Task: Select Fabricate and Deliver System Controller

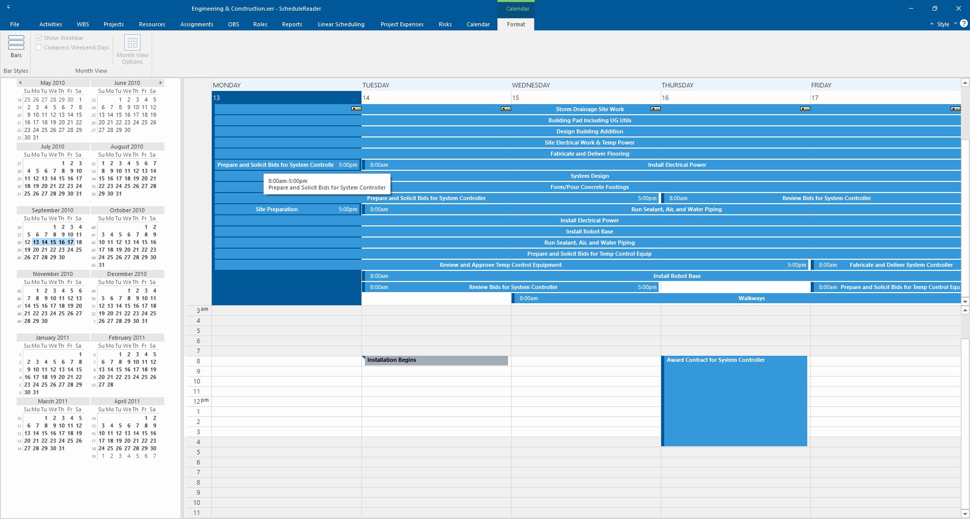Action: click(x=886, y=265)
